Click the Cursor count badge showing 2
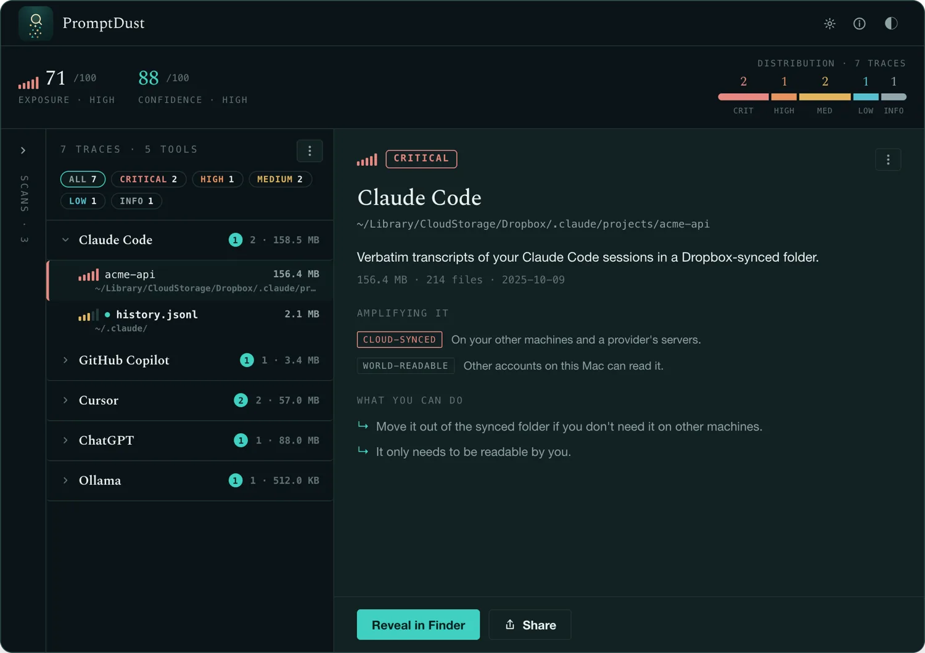The image size is (925, 653). click(240, 400)
